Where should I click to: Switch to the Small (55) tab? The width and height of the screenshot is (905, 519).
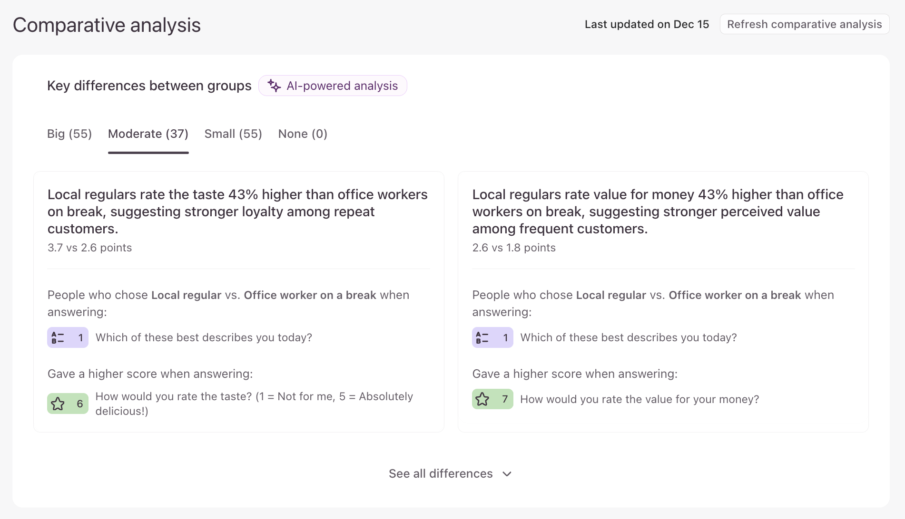click(233, 134)
